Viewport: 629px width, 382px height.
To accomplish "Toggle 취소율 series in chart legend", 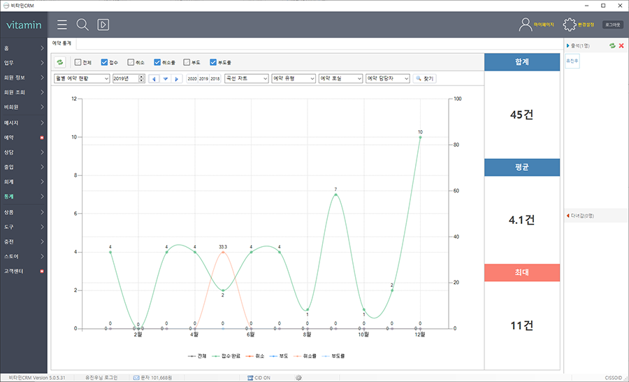I will [305, 356].
